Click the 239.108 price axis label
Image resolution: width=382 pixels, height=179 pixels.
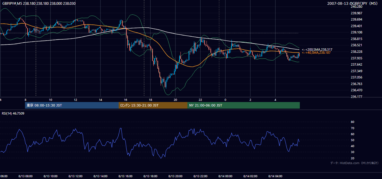[x=356, y=32]
